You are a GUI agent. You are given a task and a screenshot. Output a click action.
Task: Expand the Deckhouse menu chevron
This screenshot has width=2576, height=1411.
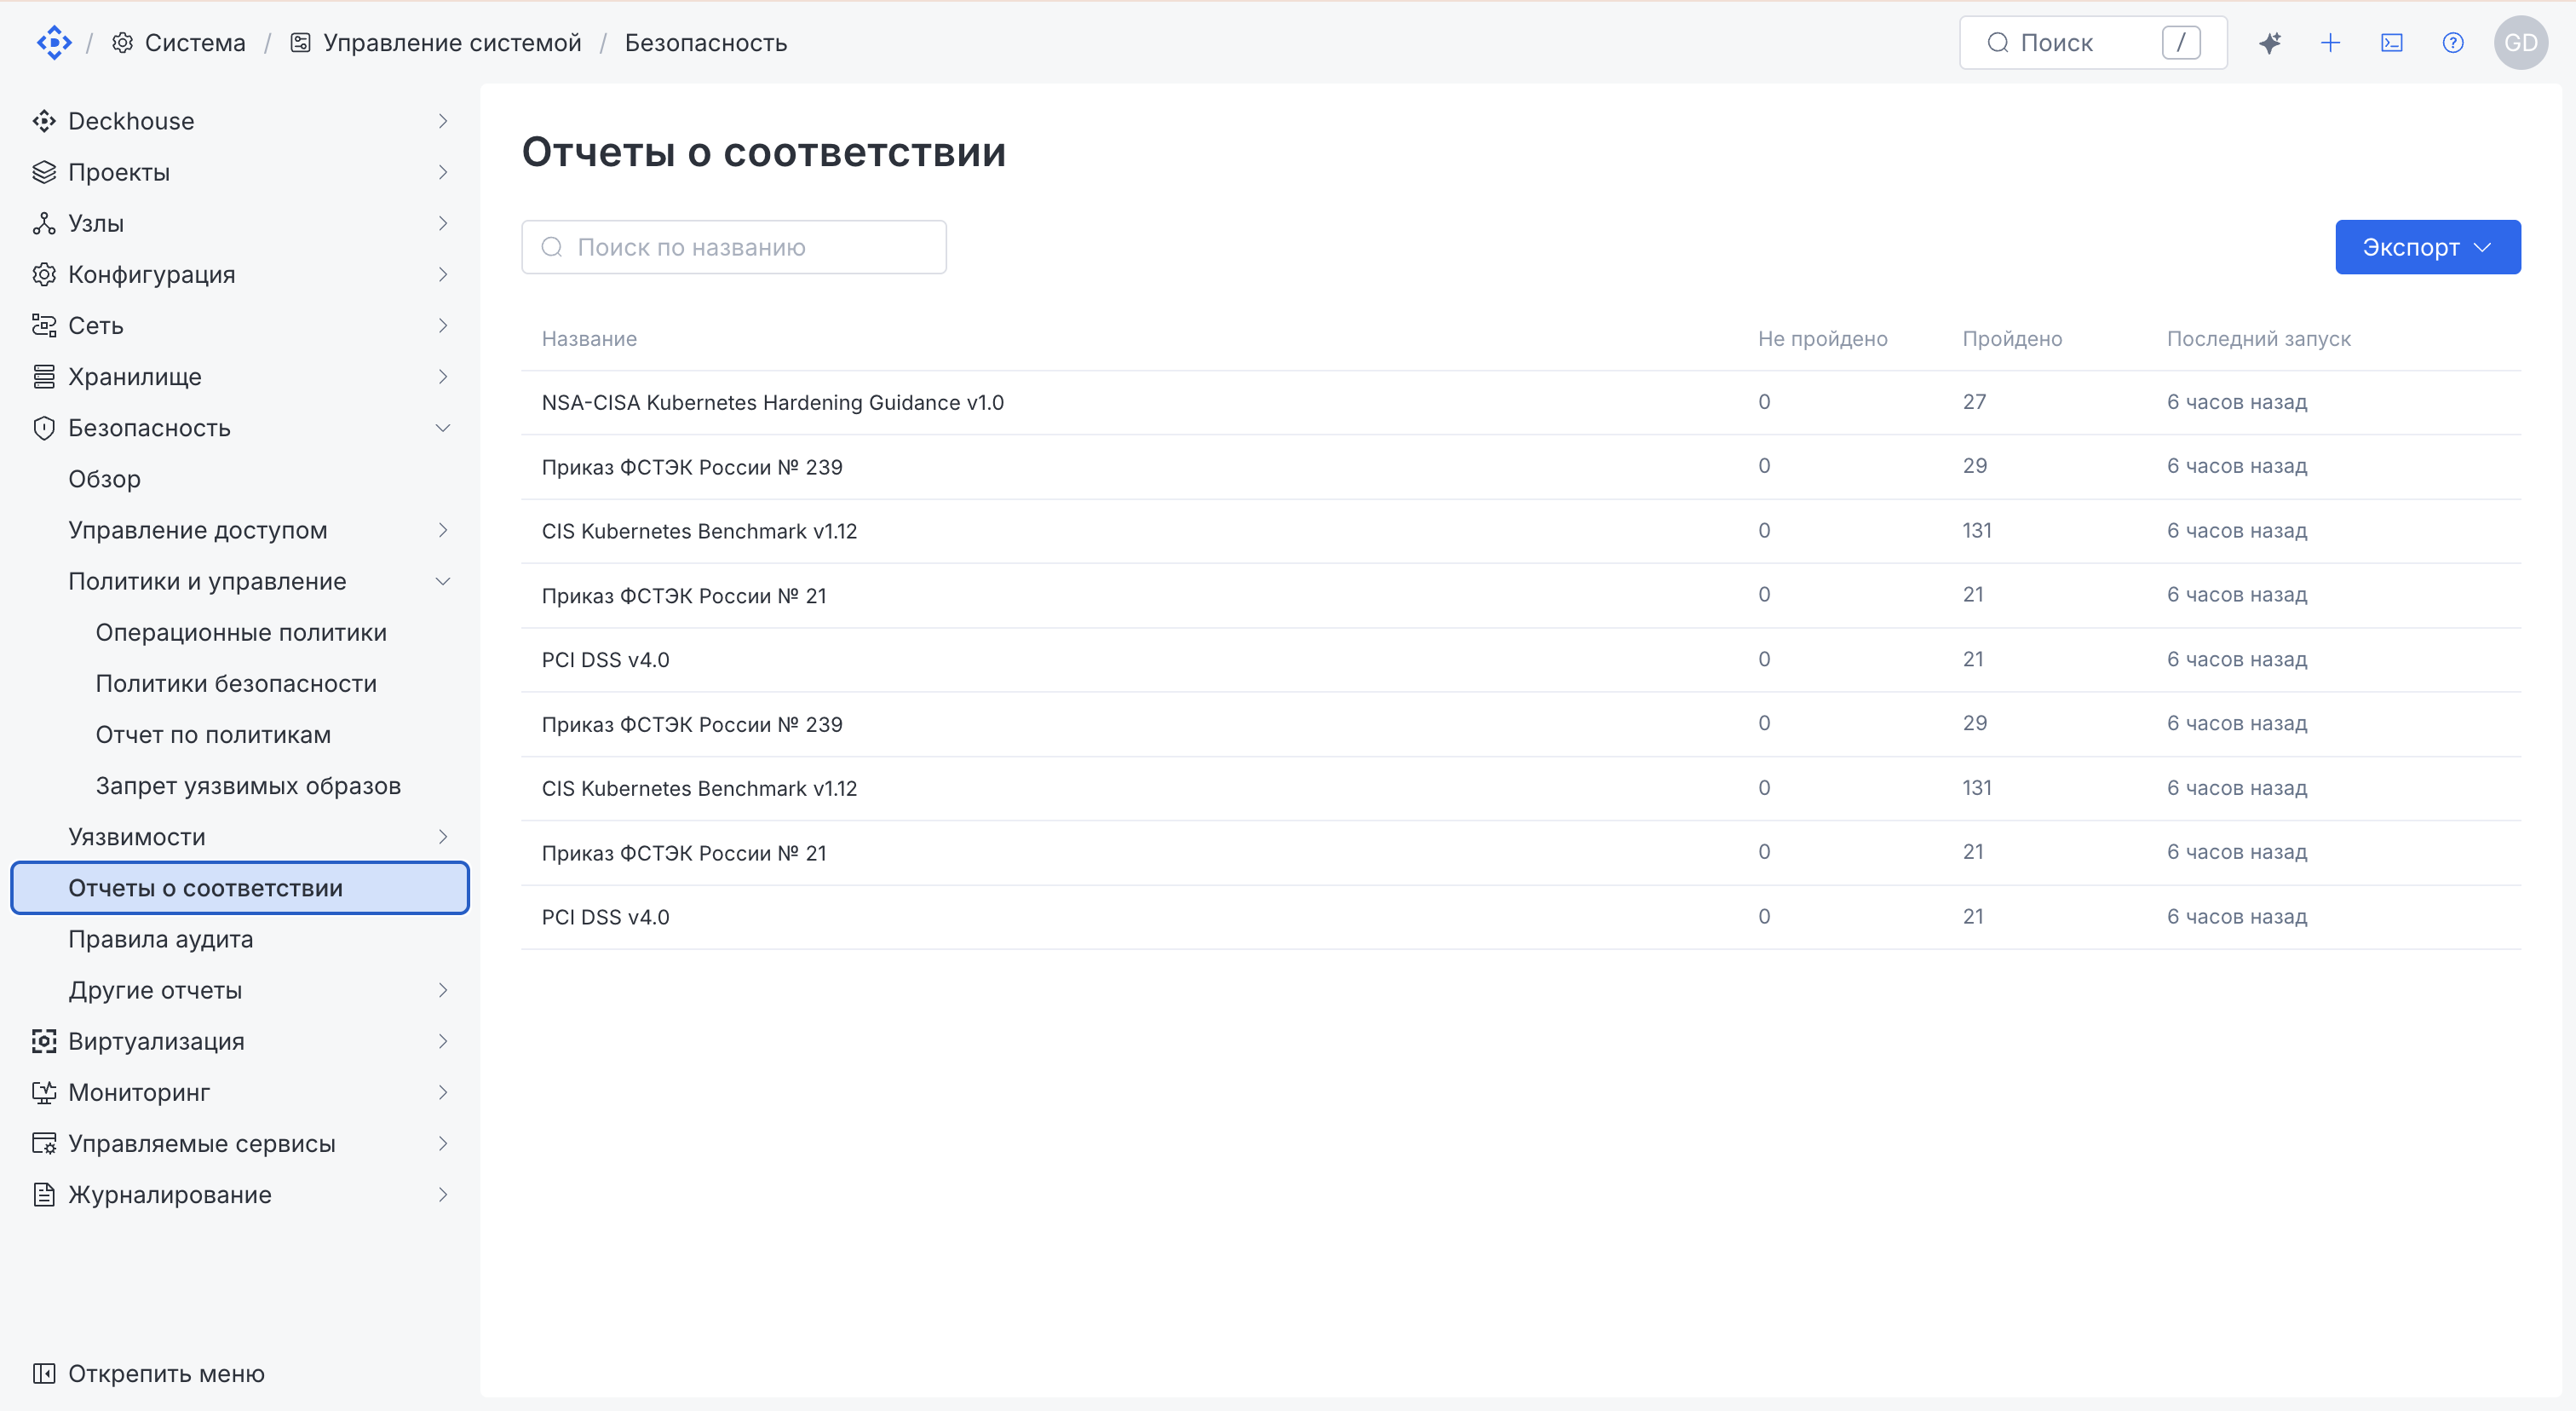pyautogui.click(x=443, y=121)
